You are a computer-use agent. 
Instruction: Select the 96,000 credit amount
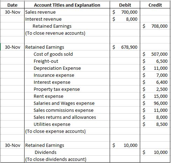pyautogui.click(x=155, y=103)
